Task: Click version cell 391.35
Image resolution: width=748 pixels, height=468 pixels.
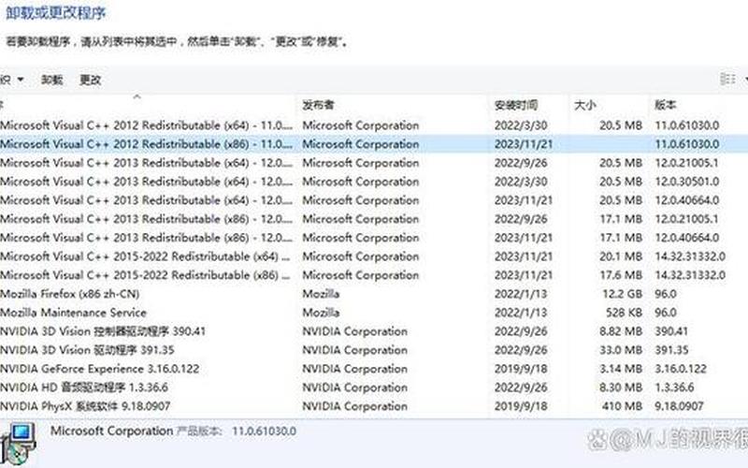Action: click(671, 350)
